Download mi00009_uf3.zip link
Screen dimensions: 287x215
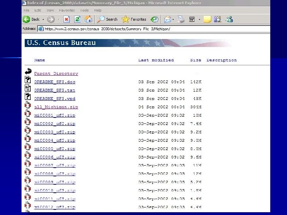tap(55, 182)
